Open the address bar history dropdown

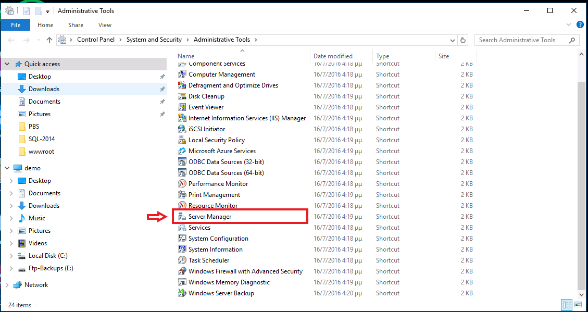[x=452, y=40]
